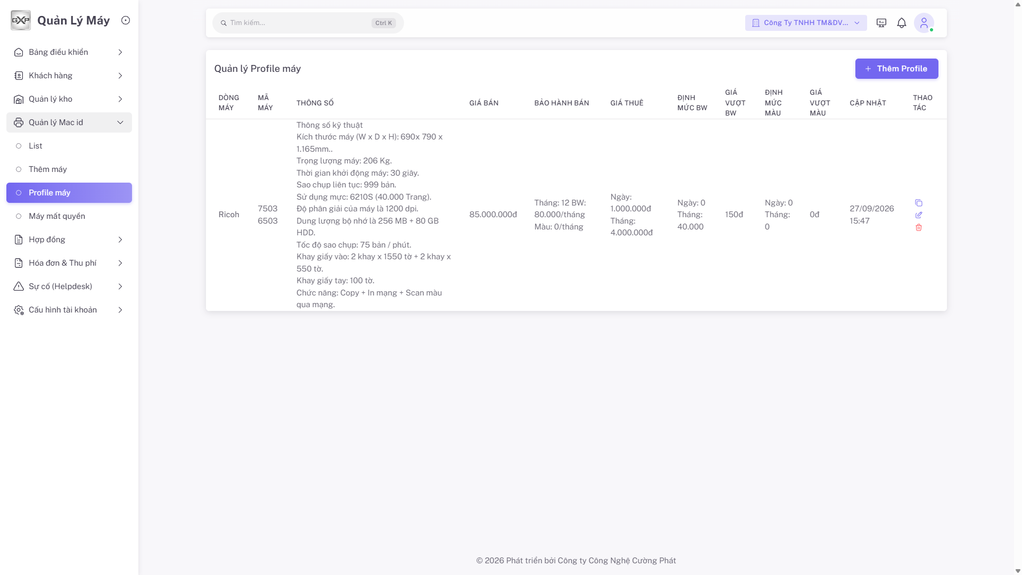Expand the Quản lý kho chevron
This screenshot has height=575, width=1022.
(120, 99)
